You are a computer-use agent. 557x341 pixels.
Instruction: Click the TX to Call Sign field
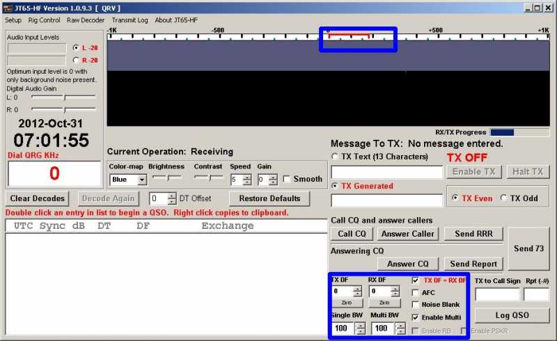coord(497,294)
